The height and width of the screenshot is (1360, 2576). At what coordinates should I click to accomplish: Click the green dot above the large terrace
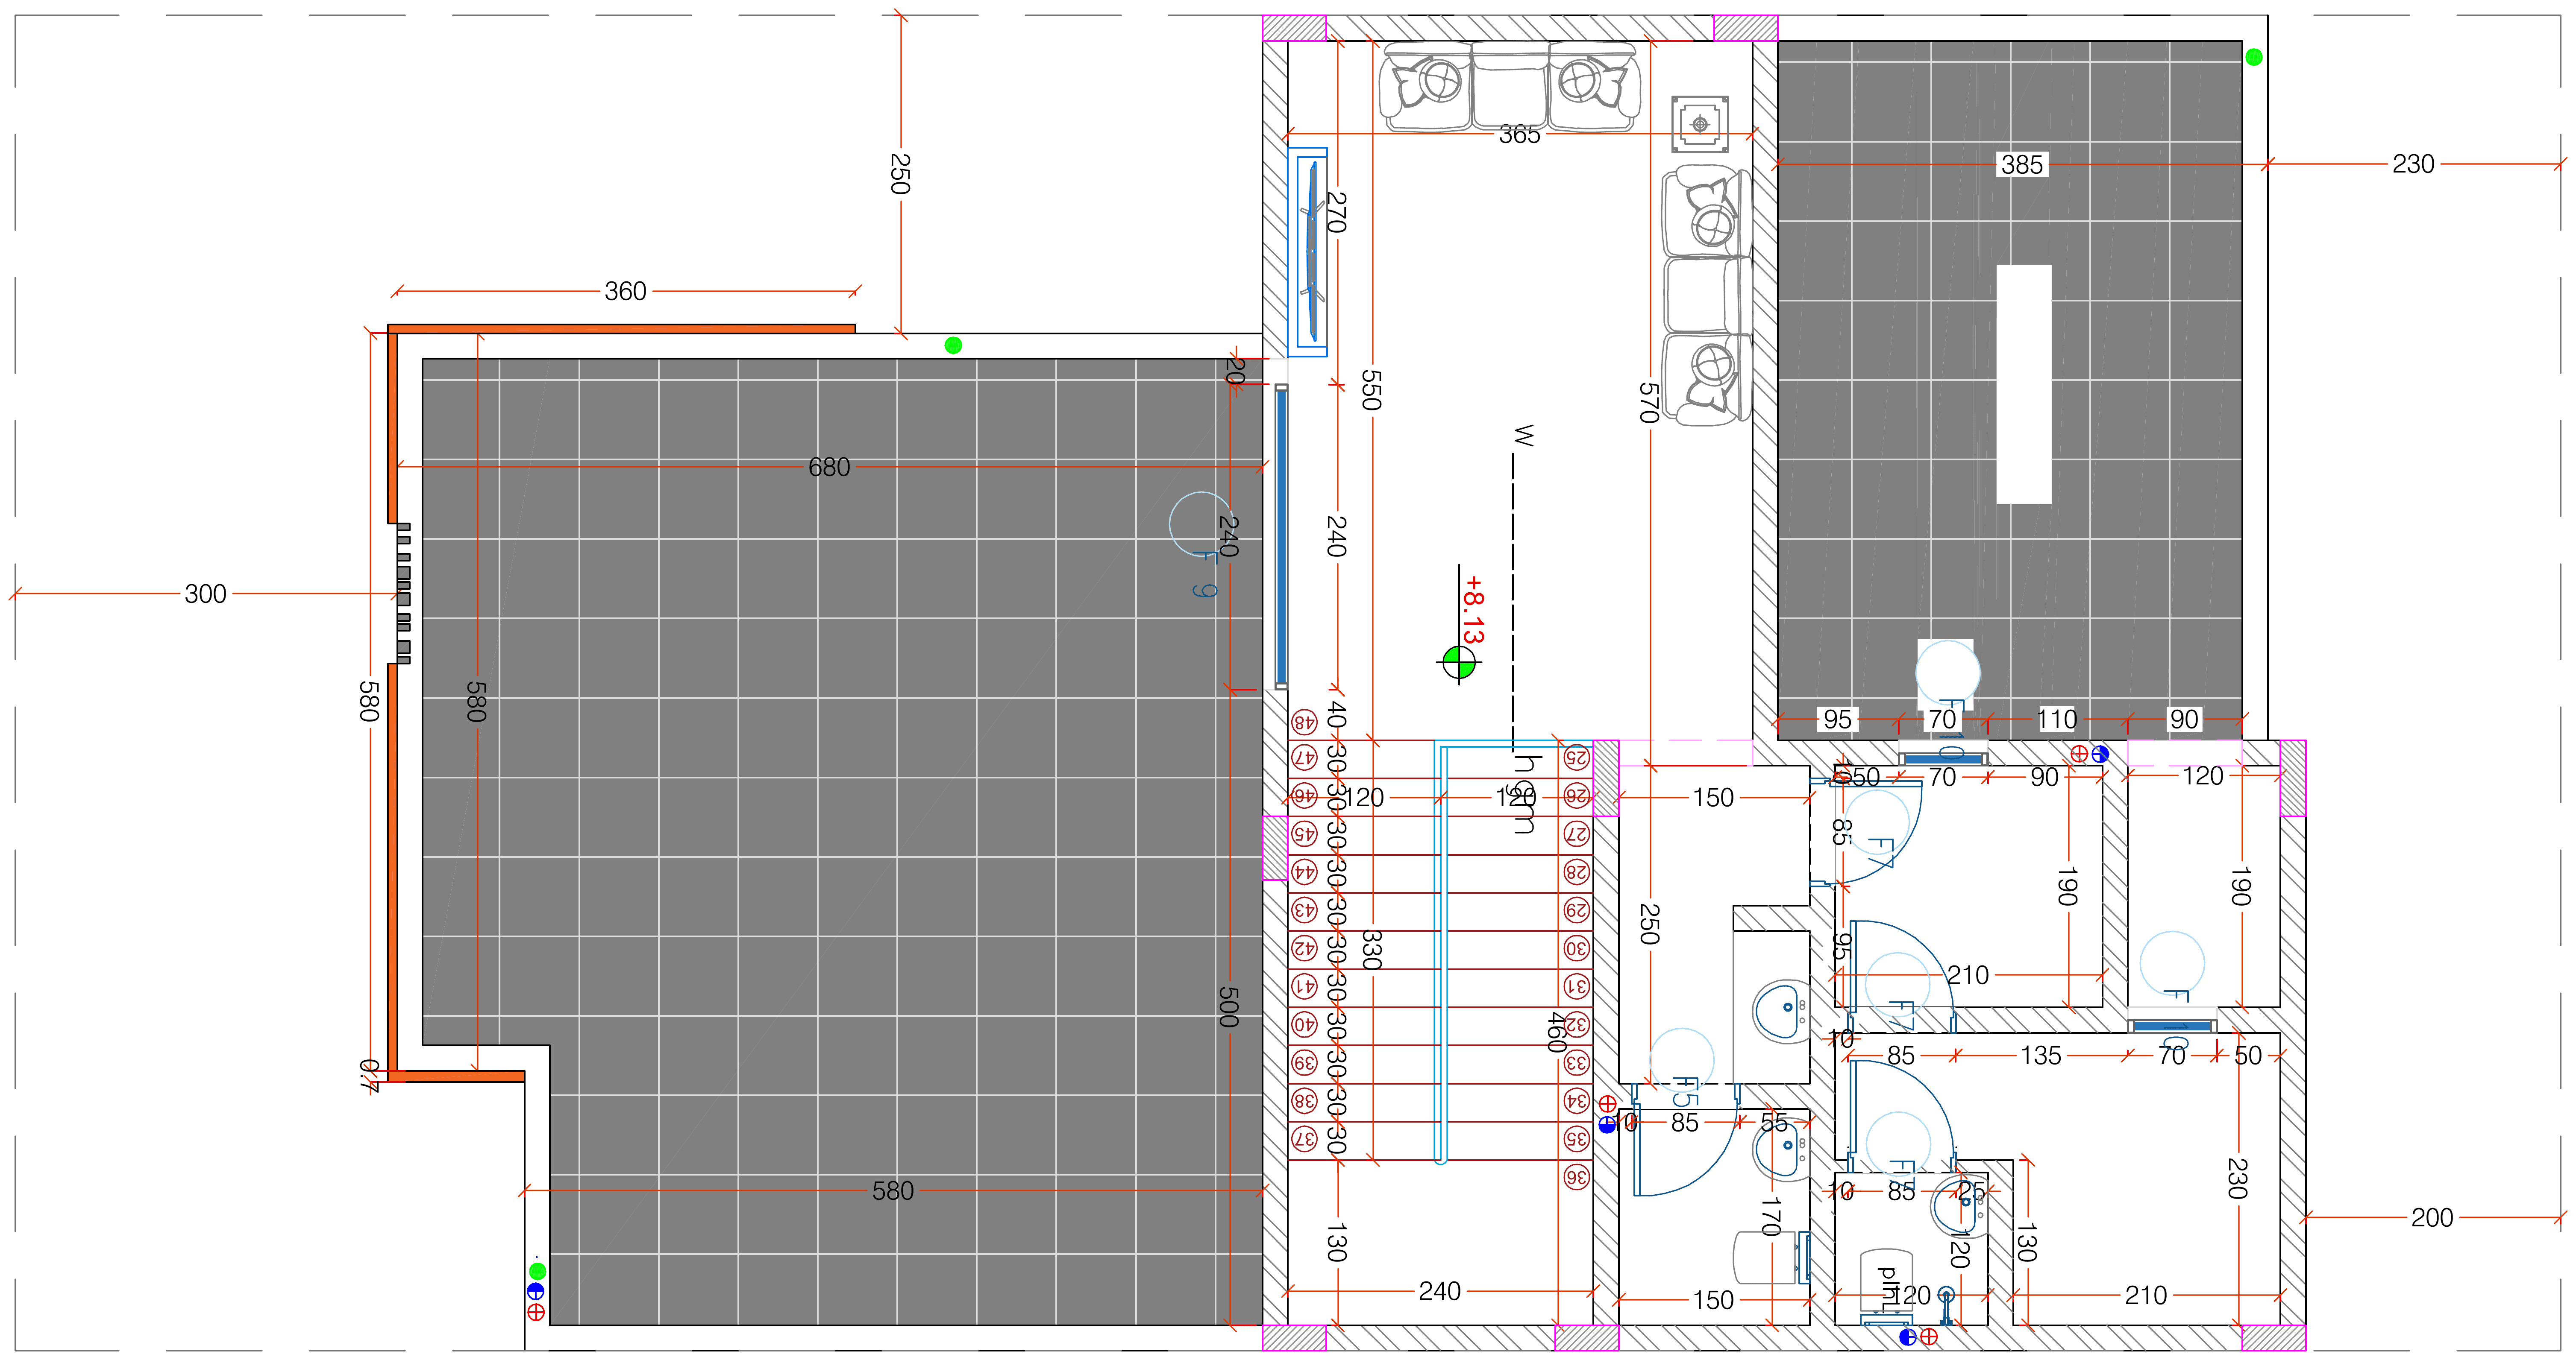coord(953,345)
